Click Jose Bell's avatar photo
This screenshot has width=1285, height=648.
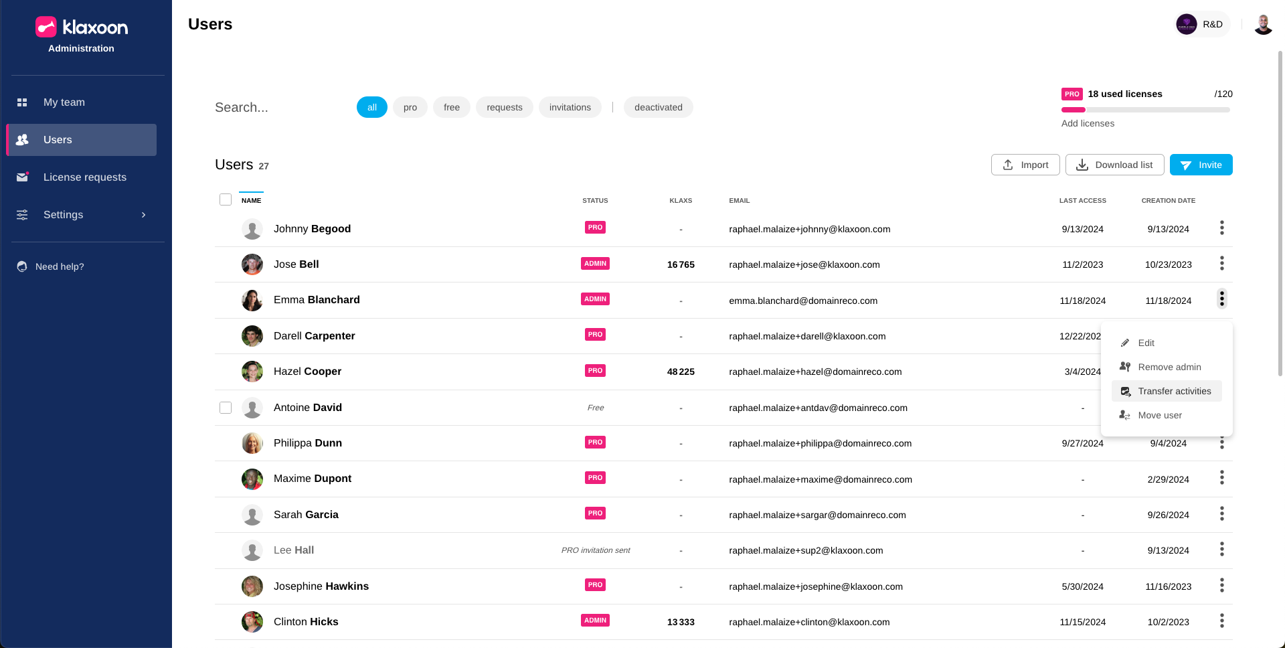pos(252,264)
